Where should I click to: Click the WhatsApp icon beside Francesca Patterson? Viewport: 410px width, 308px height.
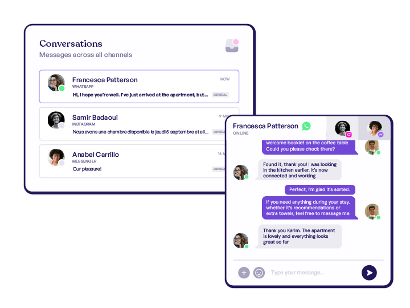coord(306,126)
